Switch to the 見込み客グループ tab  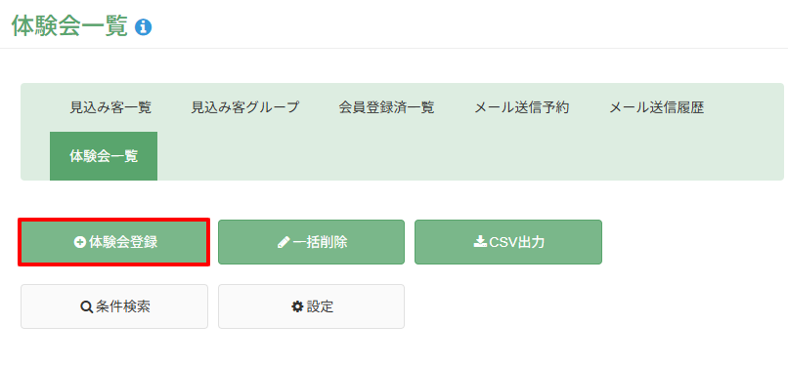[244, 107]
